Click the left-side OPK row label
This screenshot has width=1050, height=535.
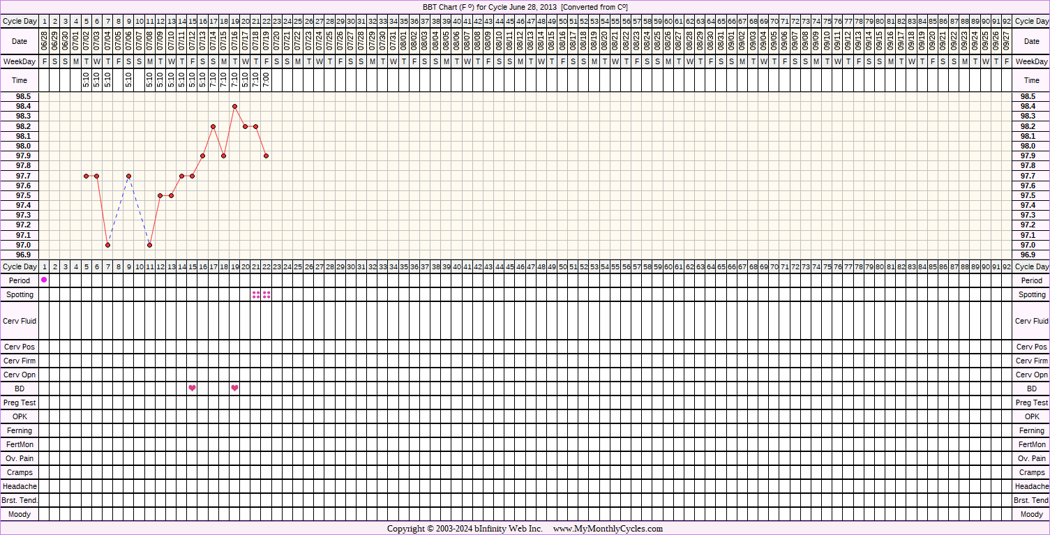coord(20,416)
